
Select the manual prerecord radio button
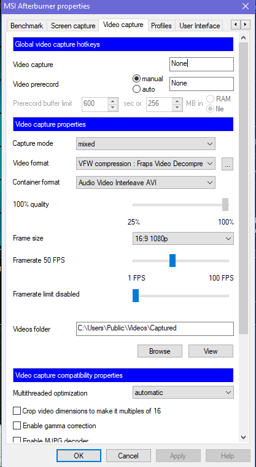coord(136,79)
